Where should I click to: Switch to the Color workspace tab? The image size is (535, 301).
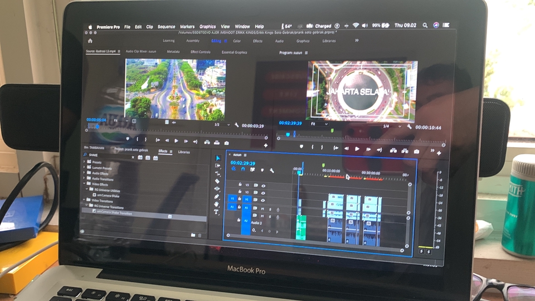(x=237, y=41)
